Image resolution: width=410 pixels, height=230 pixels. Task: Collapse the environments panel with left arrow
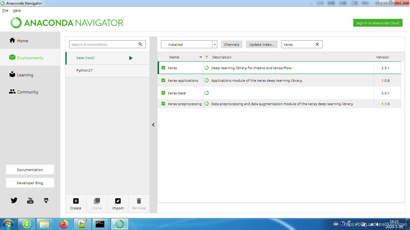point(153,125)
